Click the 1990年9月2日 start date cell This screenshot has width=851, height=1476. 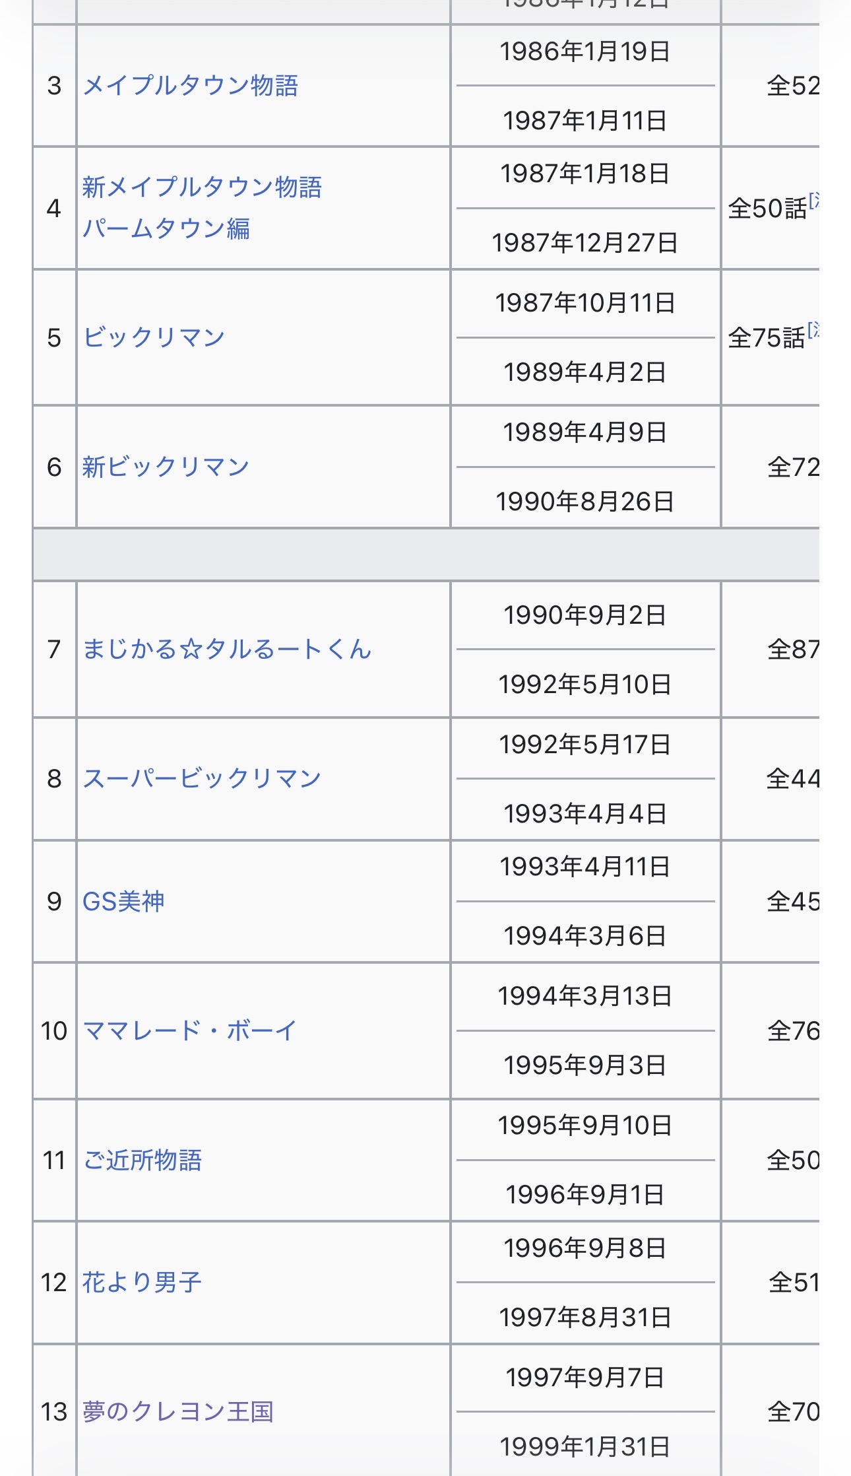[585, 615]
